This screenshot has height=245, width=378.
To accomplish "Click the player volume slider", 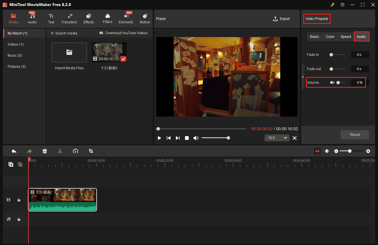I will pyautogui.click(x=215, y=138).
